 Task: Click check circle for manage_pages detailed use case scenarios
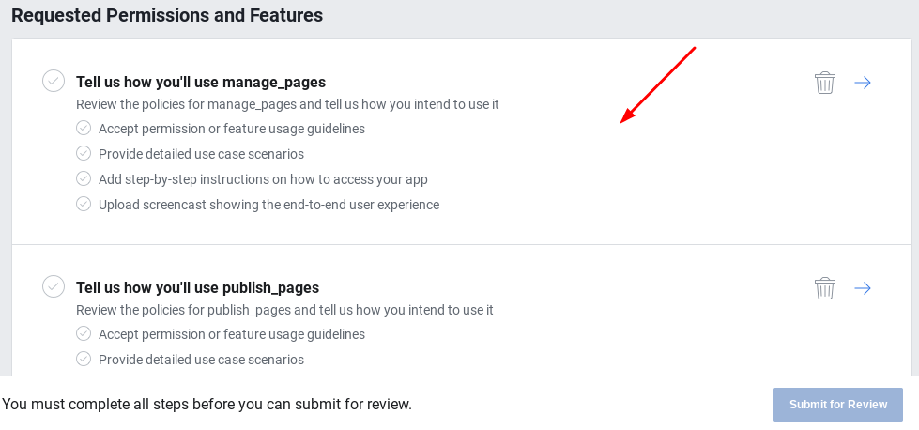click(84, 153)
